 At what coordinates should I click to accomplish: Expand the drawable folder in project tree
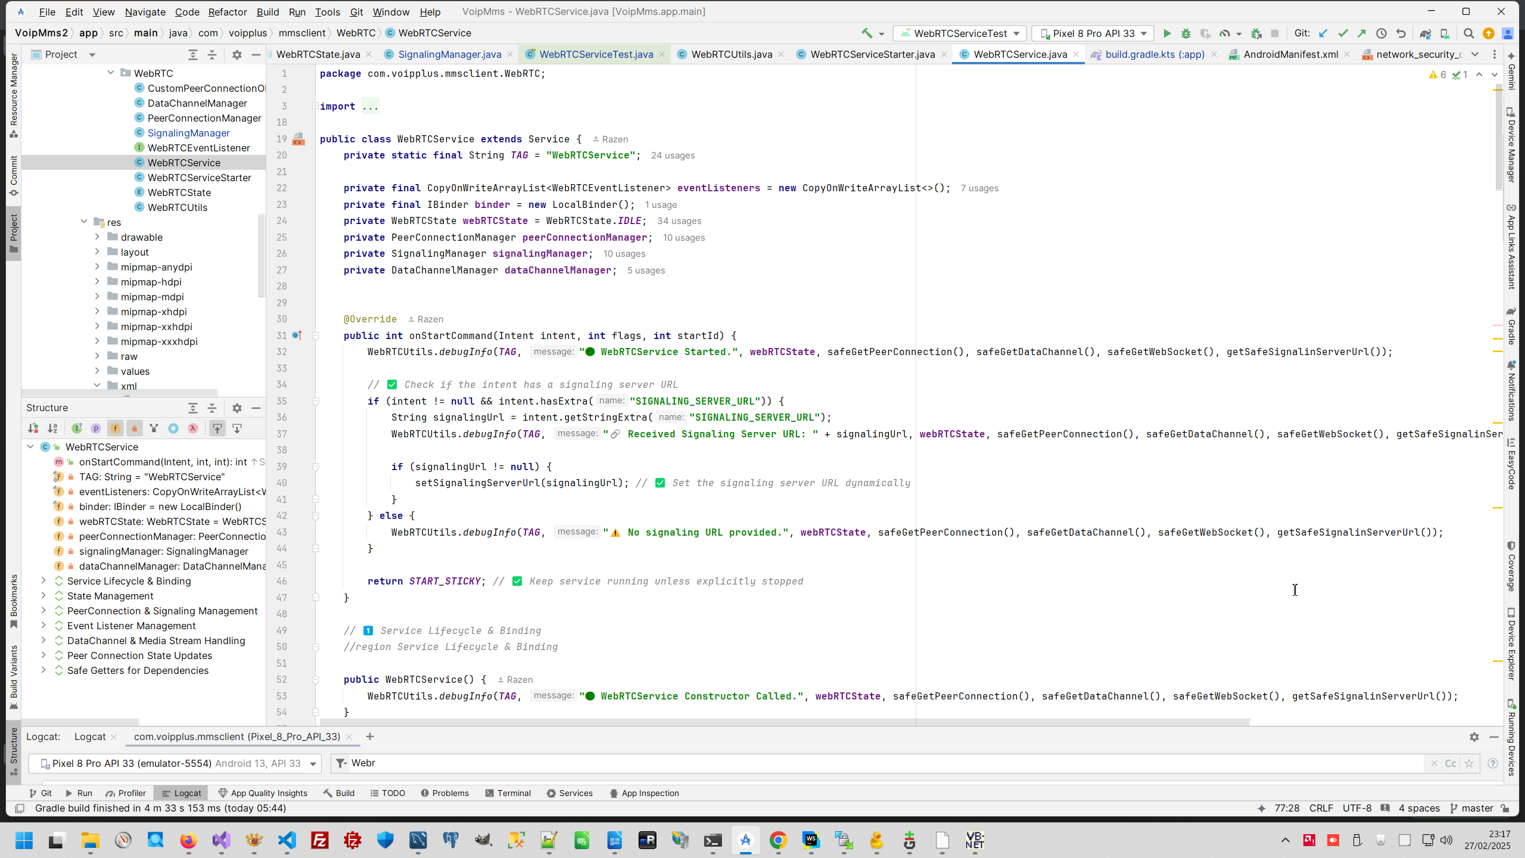pos(97,237)
